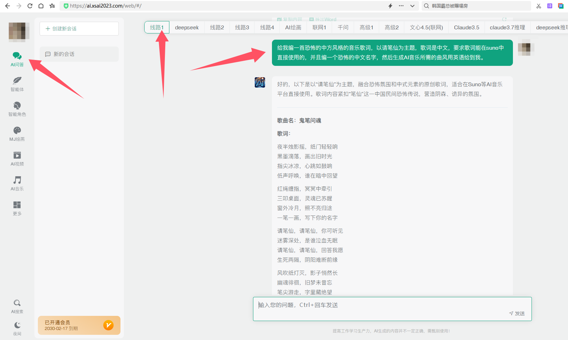Viewport: 568px width, 340px height.
Task: Click the lyric line 风吹纸灯灭，影子悄然长
Action: 307,273
